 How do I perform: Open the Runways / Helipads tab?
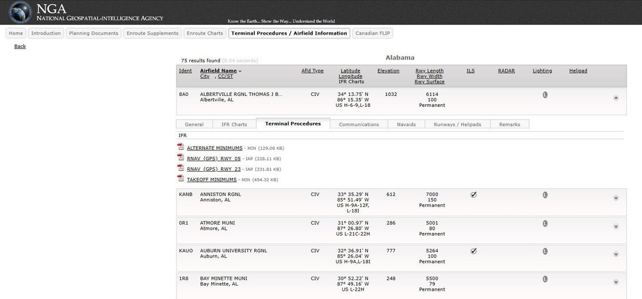pyautogui.click(x=458, y=124)
